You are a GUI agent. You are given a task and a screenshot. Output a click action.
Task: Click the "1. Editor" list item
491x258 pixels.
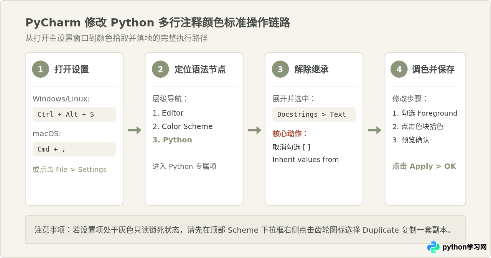[x=168, y=113]
